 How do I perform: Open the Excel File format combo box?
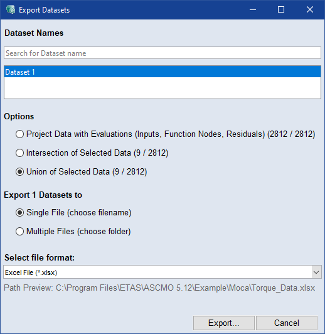[162, 272]
